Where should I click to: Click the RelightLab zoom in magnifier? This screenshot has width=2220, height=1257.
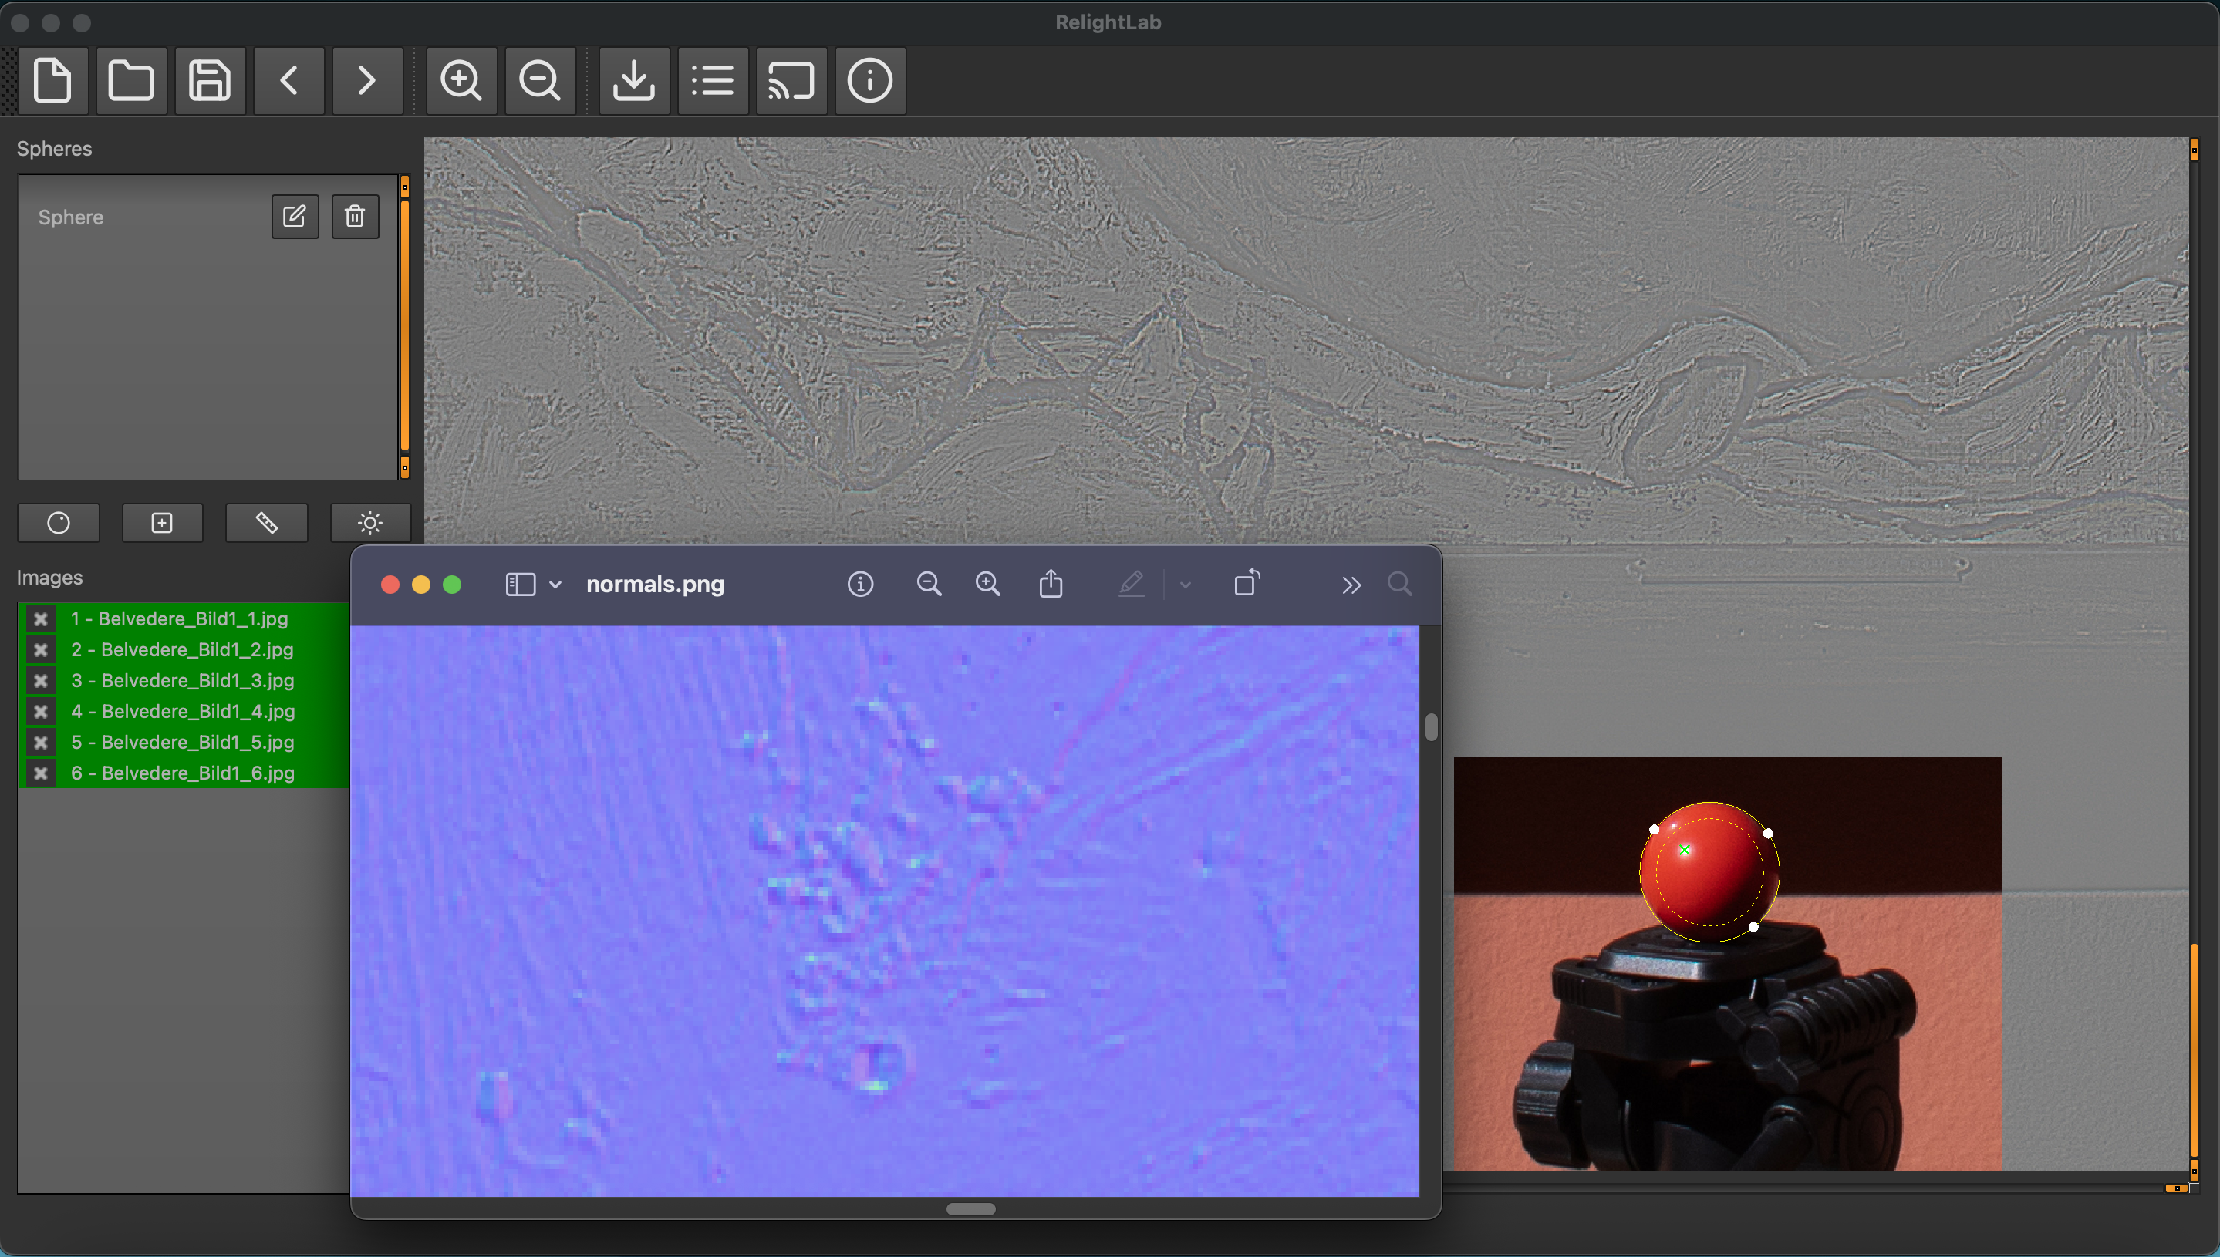point(461,81)
